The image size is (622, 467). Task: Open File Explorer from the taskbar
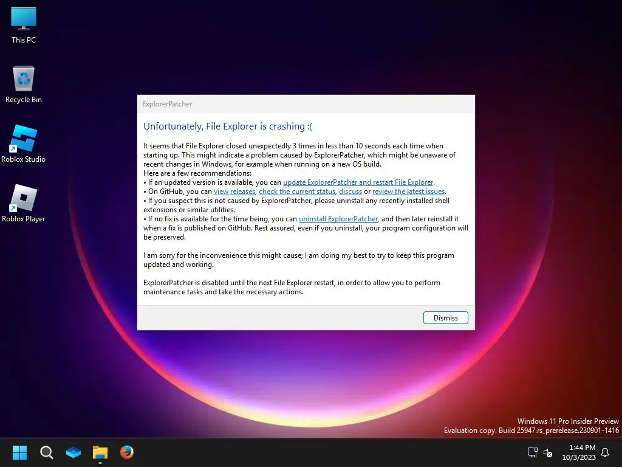tap(100, 452)
